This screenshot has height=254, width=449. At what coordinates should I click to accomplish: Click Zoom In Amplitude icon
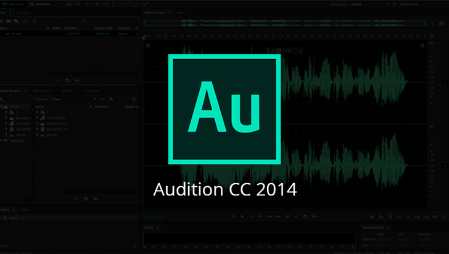372,217
